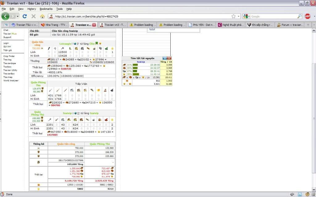This screenshot has height=197, width=316.
Task: Open the address bar history dropdown
Action: point(239,16)
